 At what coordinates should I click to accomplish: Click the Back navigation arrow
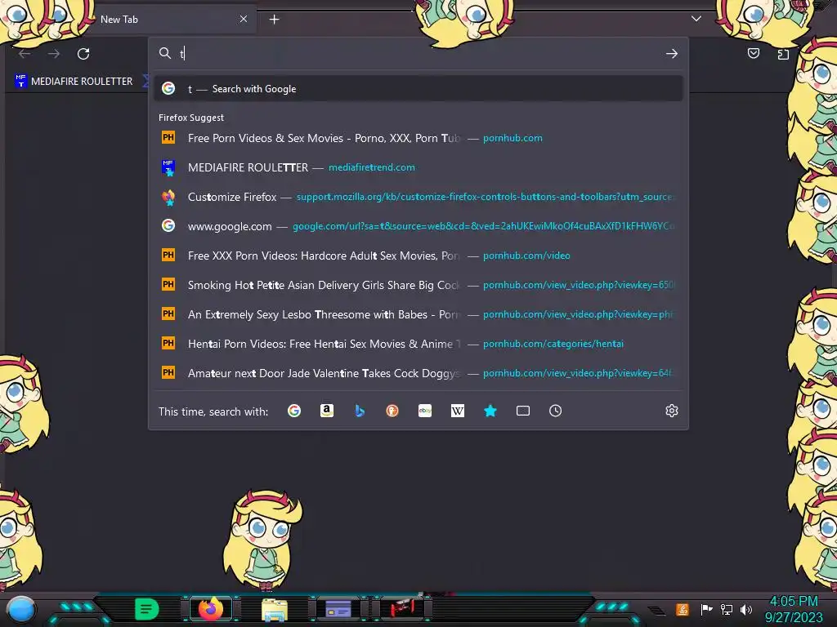pyautogui.click(x=25, y=54)
